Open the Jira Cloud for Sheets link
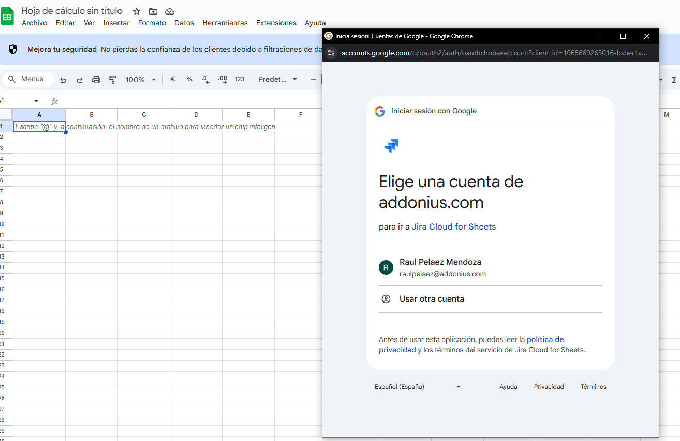The height and width of the screenshot is (441, 680). pos(453,227)
